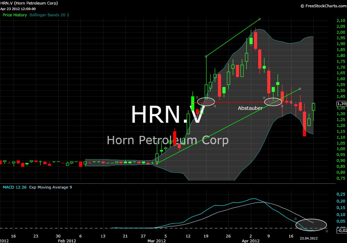Click the 30 date tick before Feb 2012
The height and width of the screenshot is (243, 347).
[58, 236]
